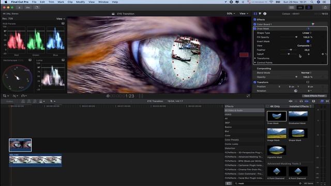Open clip appearance icon in timeline header

tap(313, 101)
